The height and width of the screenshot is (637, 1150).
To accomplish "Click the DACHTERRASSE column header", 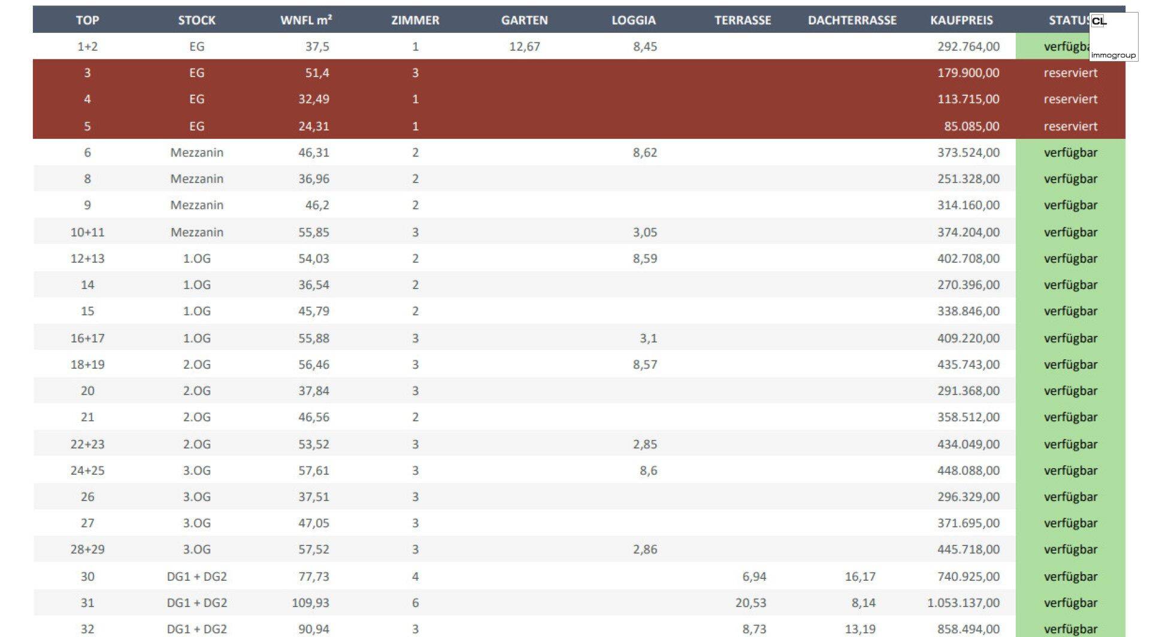I will pos(852,20).
